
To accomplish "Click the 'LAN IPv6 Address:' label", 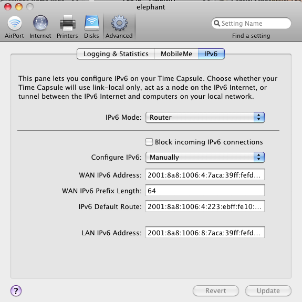I will pos(111,233).
